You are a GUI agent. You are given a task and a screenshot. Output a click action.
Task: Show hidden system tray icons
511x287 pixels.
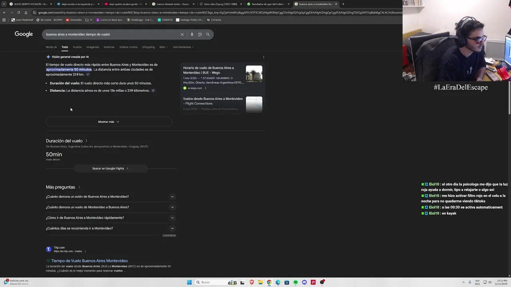point(463,282)
